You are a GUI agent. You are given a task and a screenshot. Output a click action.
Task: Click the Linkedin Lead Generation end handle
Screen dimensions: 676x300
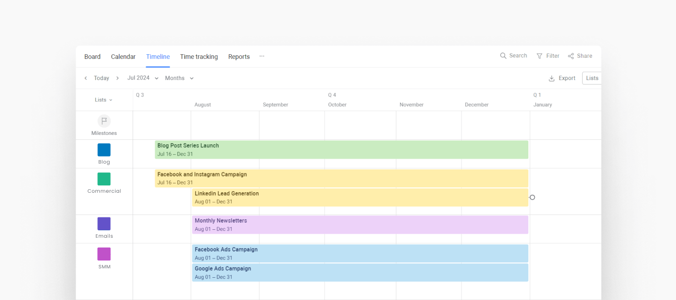532,197
